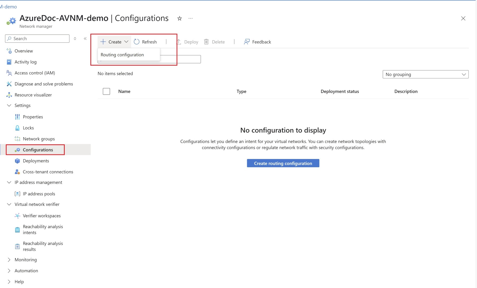This screenshot has width=477, height=288.
Task: Click the Feedback person icon
Action: pos(247,42)
